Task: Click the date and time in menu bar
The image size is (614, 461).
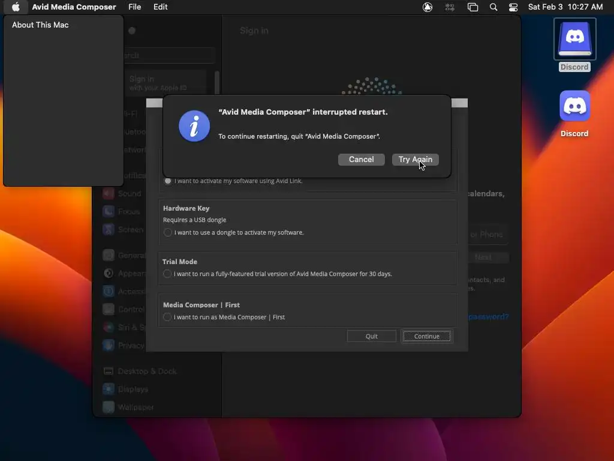Action: tap(565, 7)
